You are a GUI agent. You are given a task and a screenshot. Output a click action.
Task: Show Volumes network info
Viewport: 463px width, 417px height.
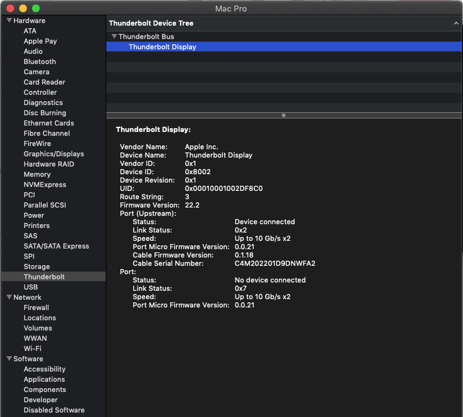click(38, 328)
